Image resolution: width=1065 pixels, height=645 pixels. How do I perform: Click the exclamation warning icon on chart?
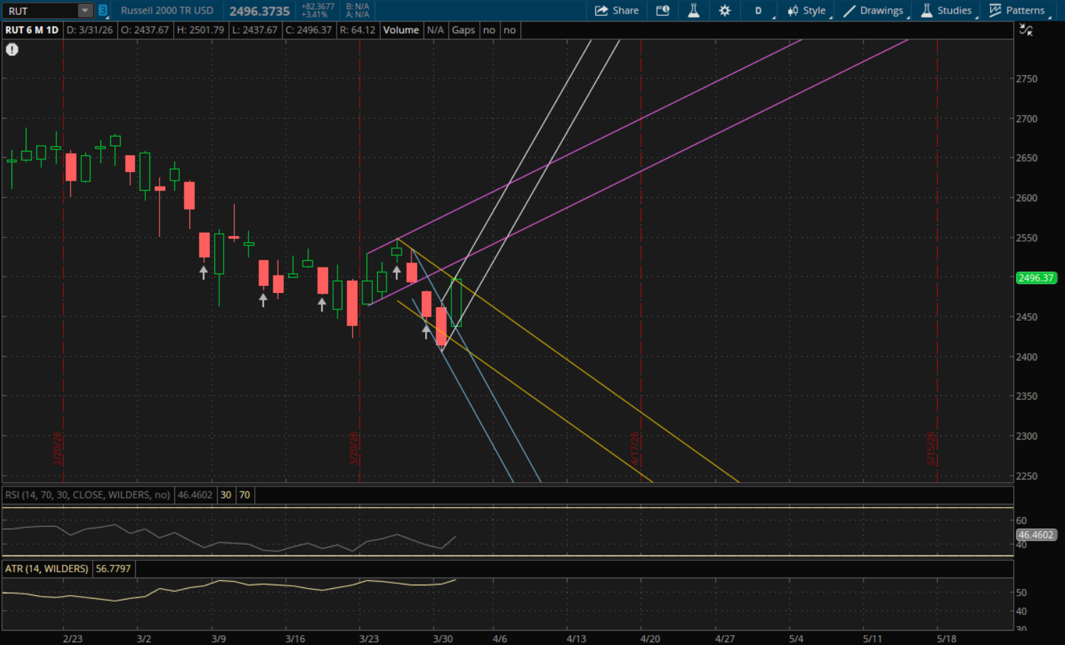12,49
